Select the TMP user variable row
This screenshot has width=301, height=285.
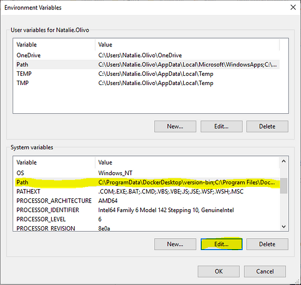(147, 83)
